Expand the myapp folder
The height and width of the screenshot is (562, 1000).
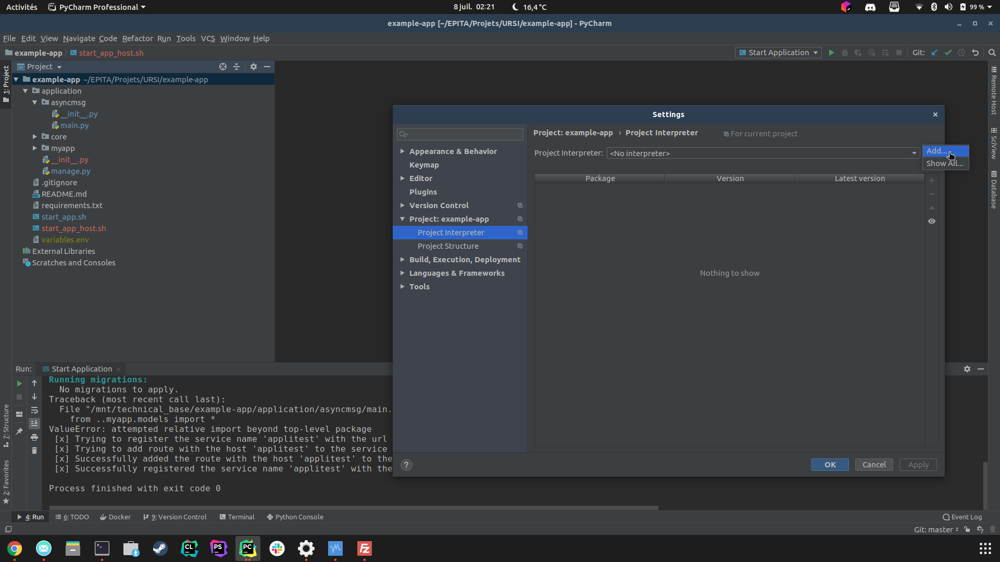[x=35, y=148]
